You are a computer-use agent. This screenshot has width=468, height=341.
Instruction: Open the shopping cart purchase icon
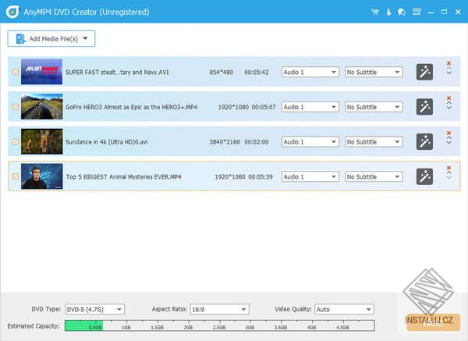click(x=375, y=12)
